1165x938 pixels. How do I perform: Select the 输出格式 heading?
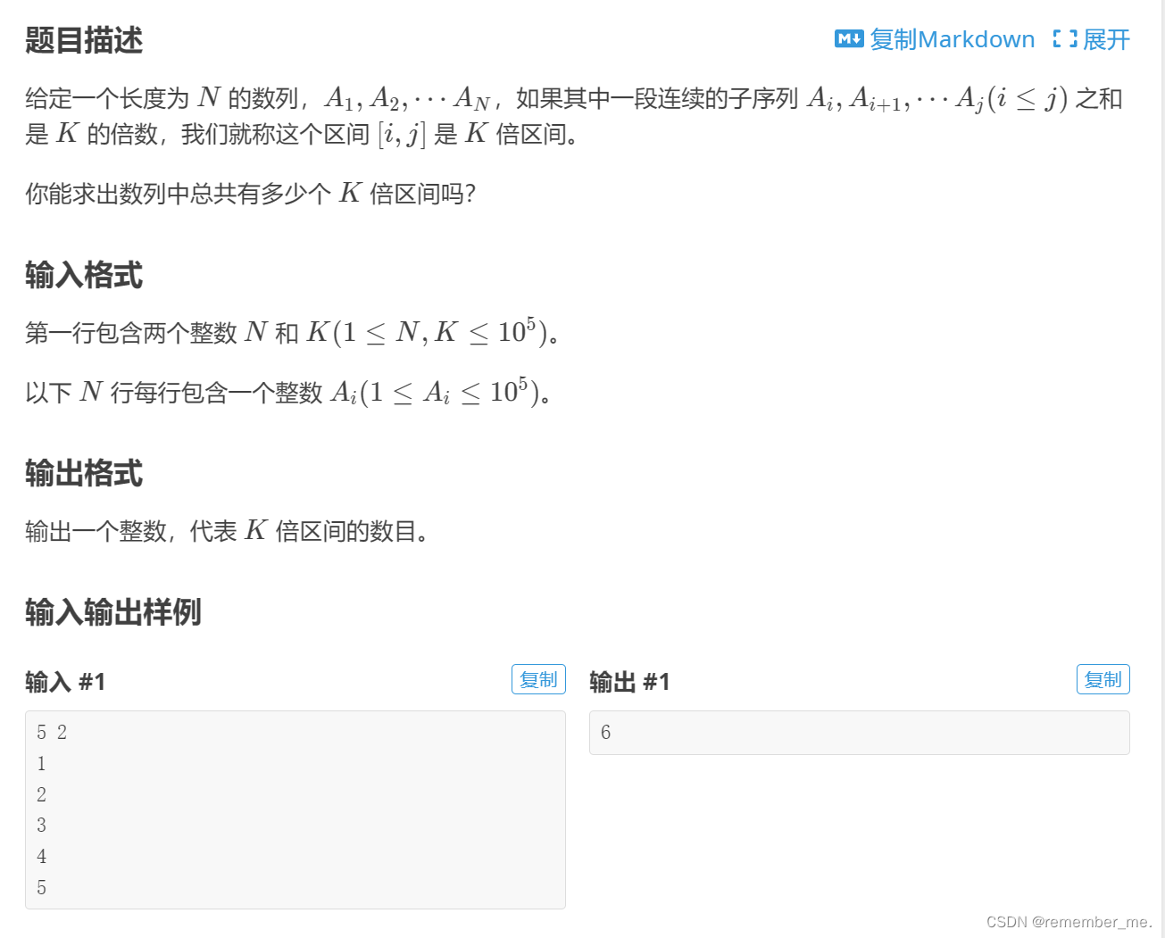point(83,474)
